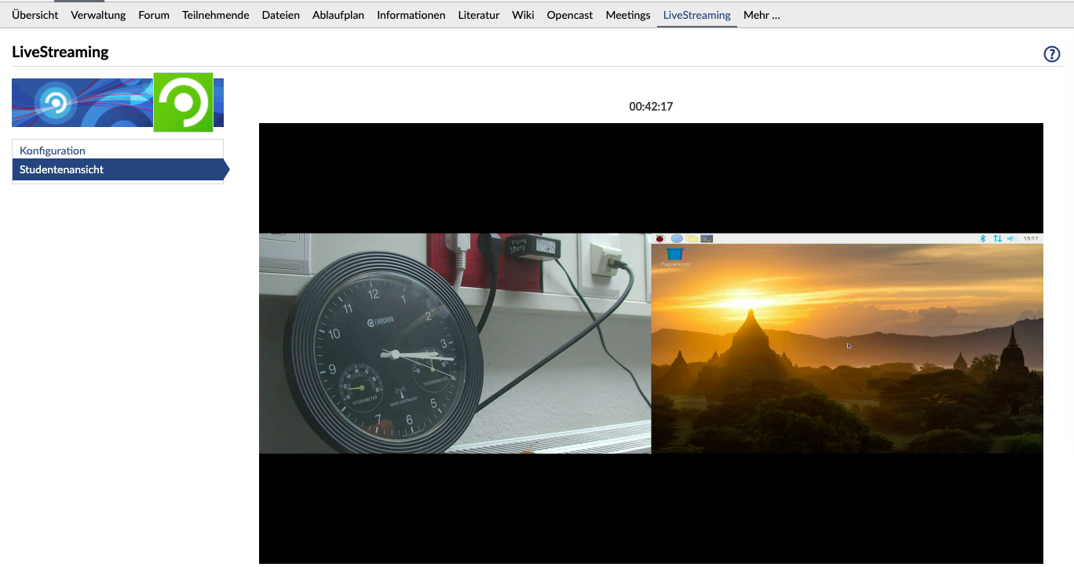The height and width of the screenshot is (567, 1074).
Task: Click the green Opencast logo
Action: click(183, 102)
